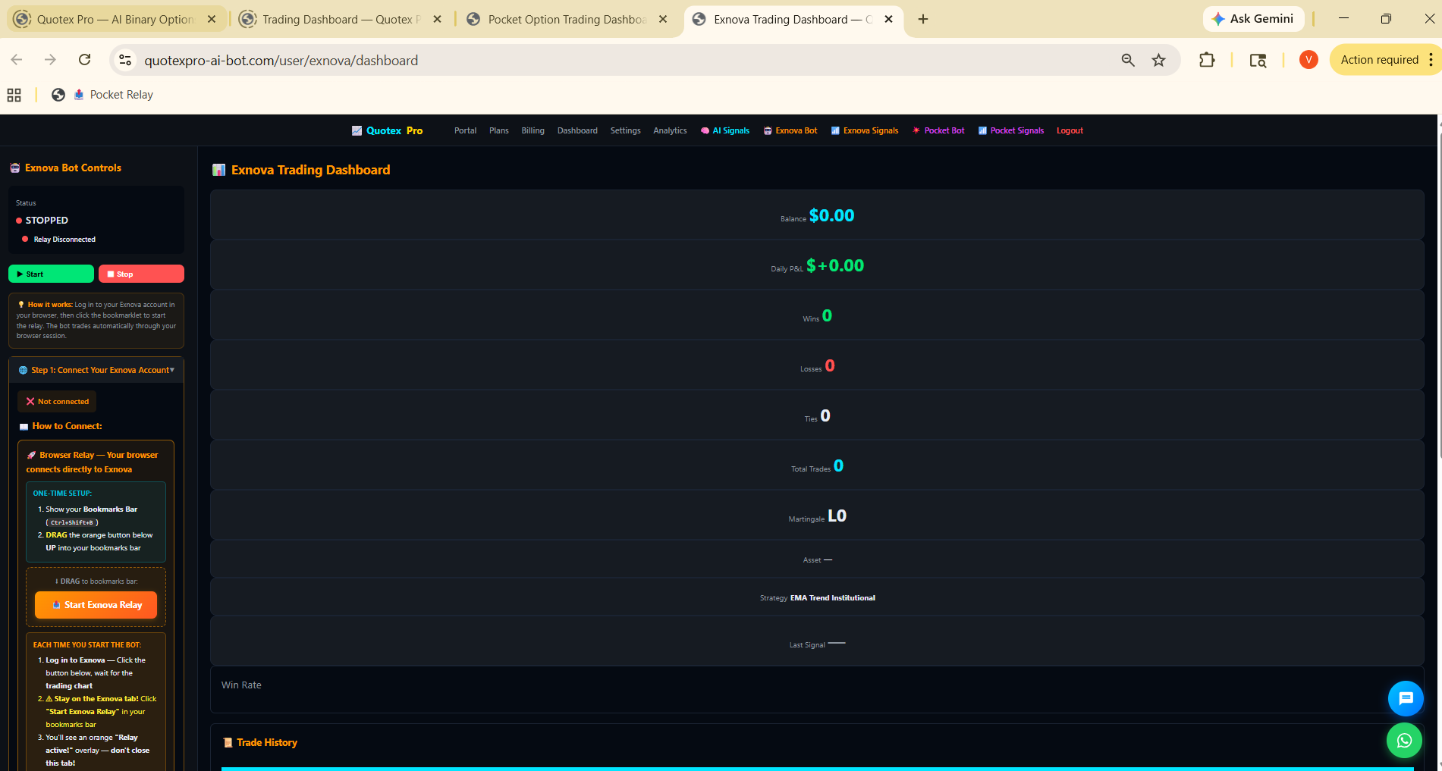Click the Relay Disconnected status text
The height and width of the screenshot is (771, 1442).
(x=64, y=239)
